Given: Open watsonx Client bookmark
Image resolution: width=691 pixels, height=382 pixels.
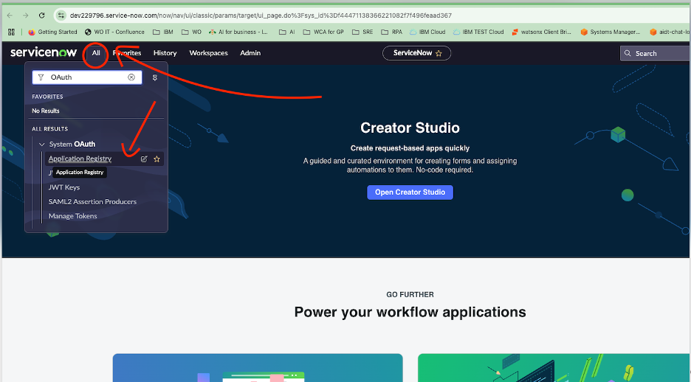Looking at the screenshot, I should coord(541,32).
